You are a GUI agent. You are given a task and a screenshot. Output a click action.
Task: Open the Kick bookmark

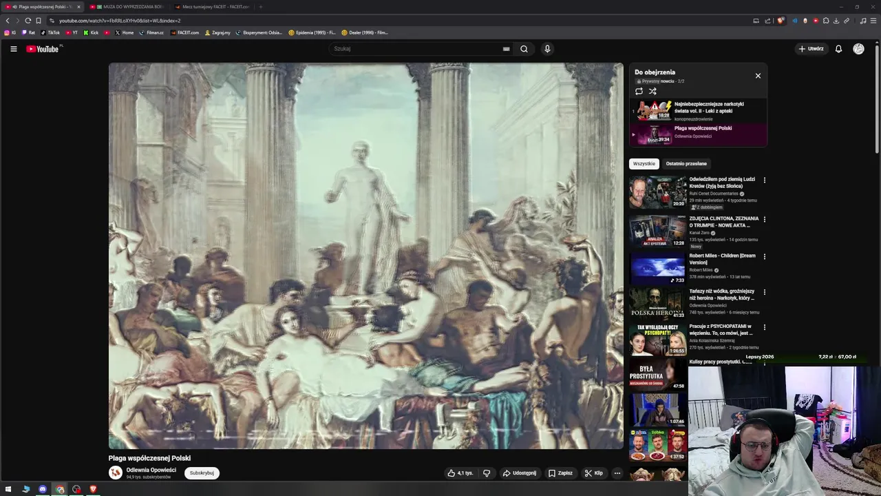tap(91, 32)
